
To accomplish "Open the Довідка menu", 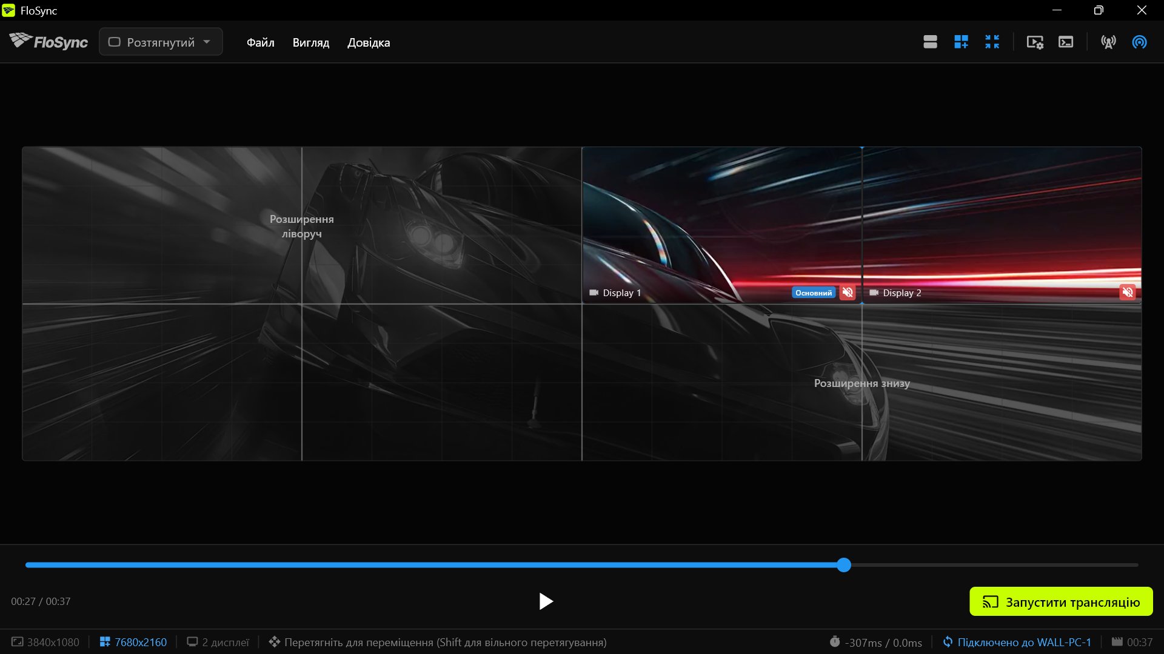I will click(x=369, y=42).
